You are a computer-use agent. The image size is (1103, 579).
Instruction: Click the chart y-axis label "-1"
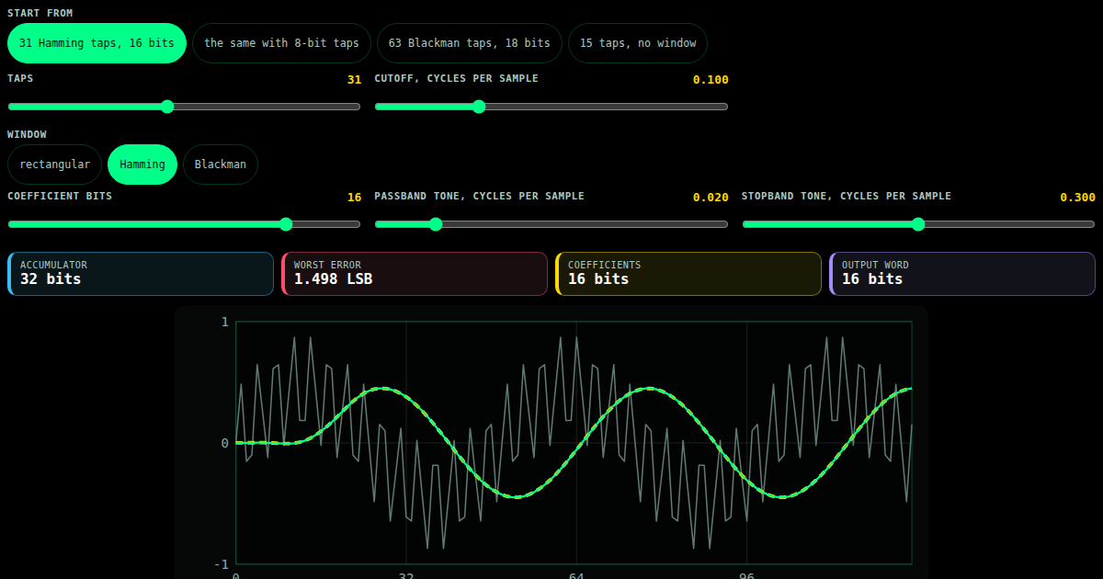pos(222,563)
